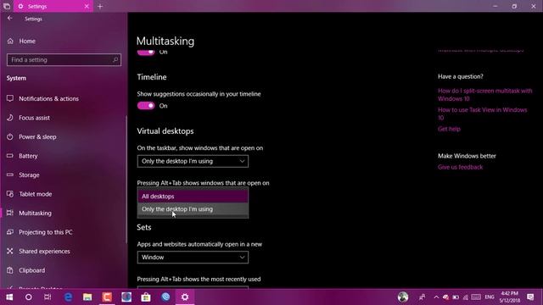
Task: Open the orange app on the taskbar
Action: tap(107, 297)
